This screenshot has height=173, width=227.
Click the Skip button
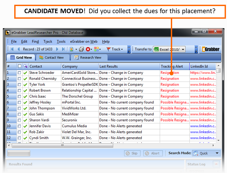(132, 153)
